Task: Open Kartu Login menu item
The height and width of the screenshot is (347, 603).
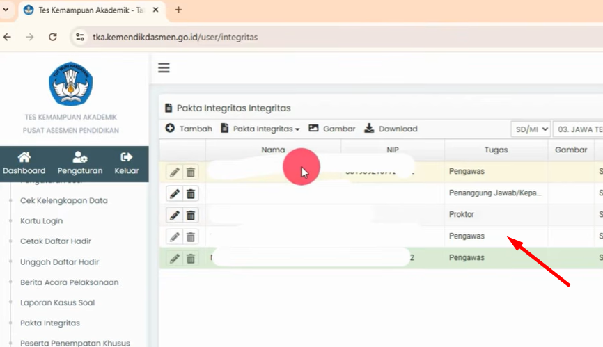Action: 42,220
